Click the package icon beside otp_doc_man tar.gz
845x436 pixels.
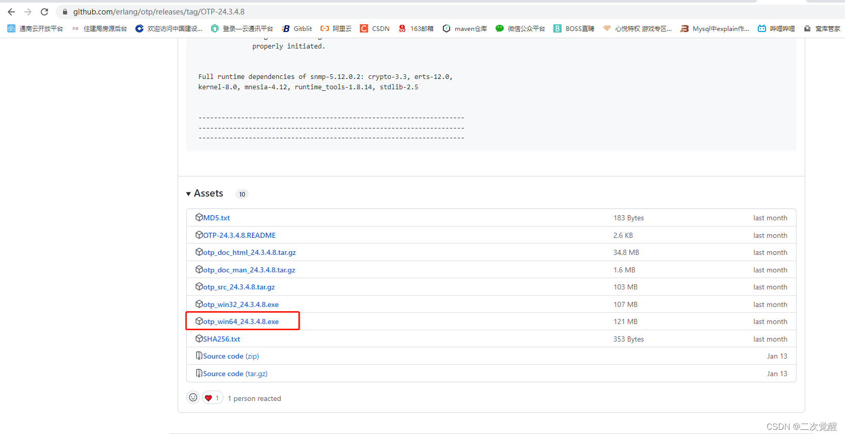[199, 269]
